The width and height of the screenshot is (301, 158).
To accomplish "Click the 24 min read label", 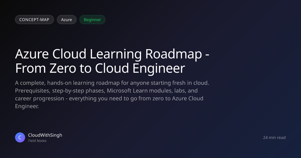I will (274, 137).
